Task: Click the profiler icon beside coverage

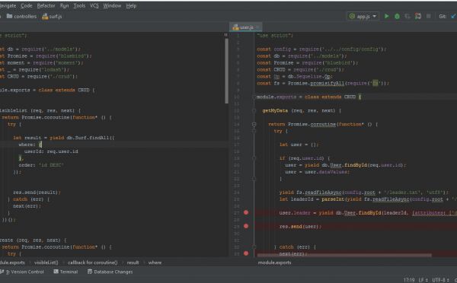Action: (x=418, y=16)
